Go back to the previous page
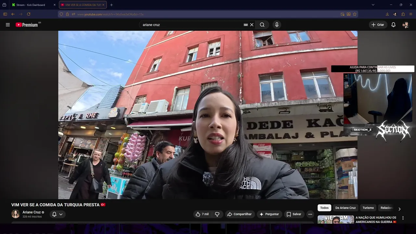This screenshot has height=234, width=416. pyautogui.click(x=13, y=14)
